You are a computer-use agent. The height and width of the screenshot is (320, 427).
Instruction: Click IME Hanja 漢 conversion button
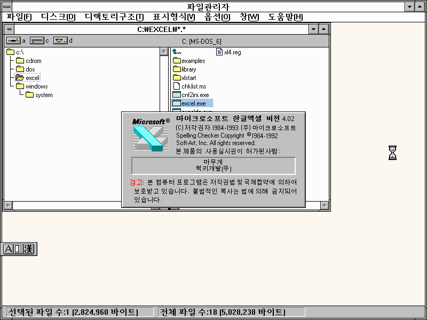[x=28, y=249]
